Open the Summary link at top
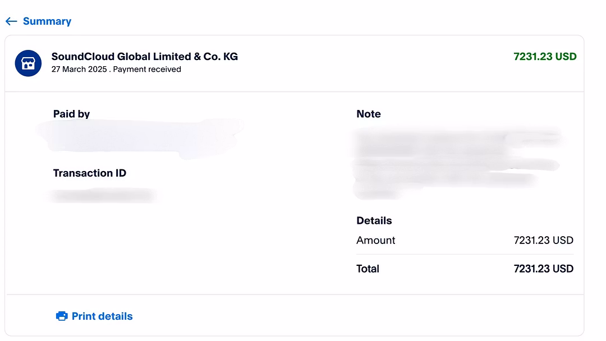Viewport: 606px width, 341px height. pos(47,21)
